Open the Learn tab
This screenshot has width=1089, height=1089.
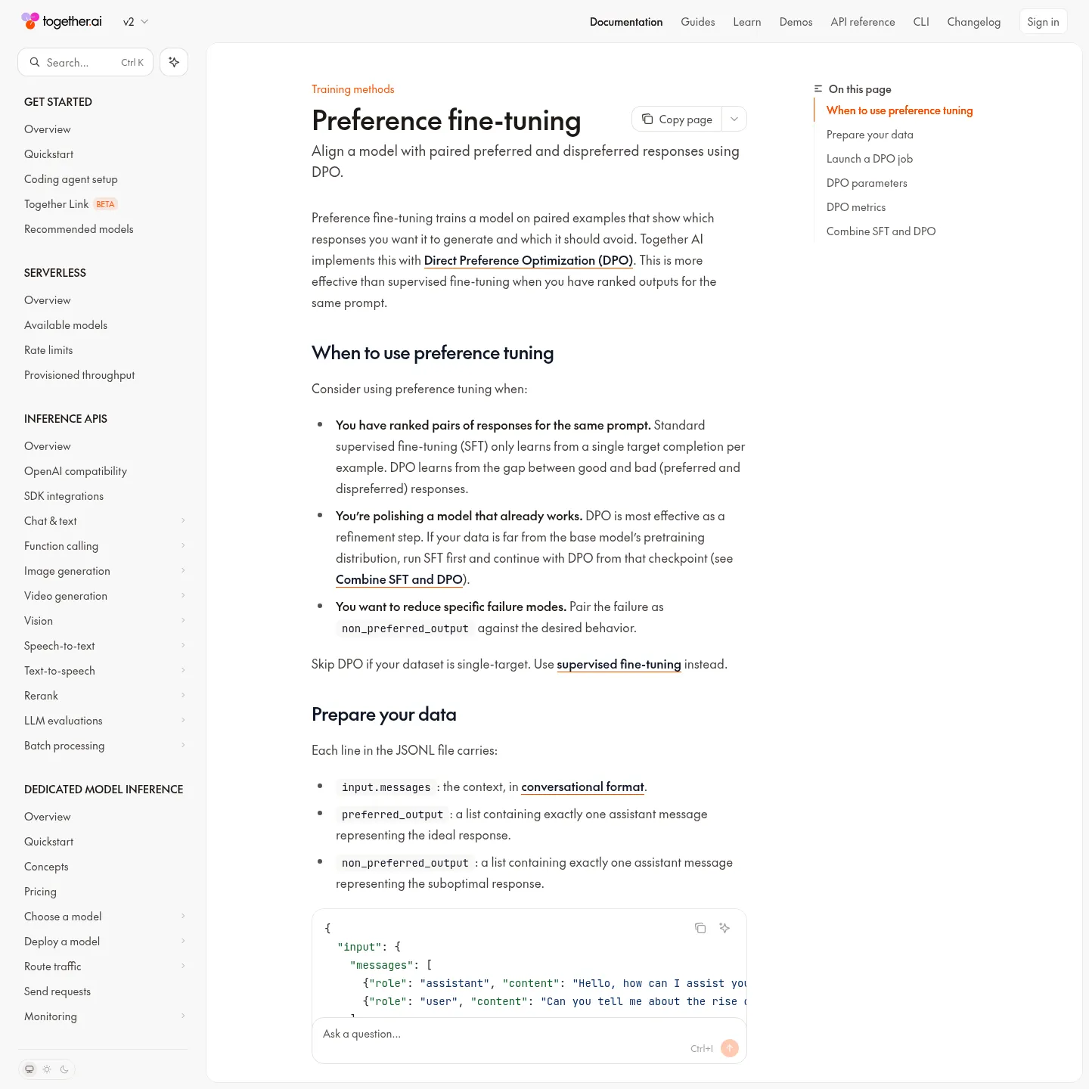[746, 22]
